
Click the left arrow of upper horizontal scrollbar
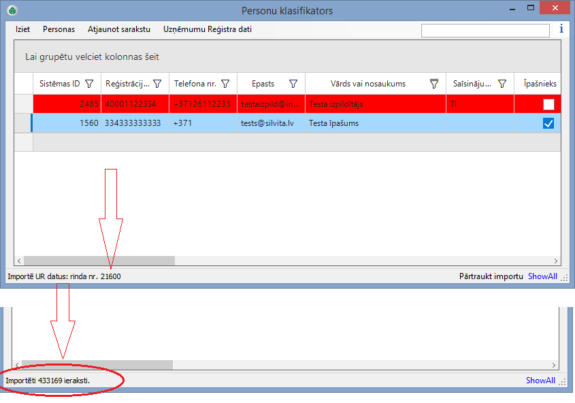pos(19,261)
